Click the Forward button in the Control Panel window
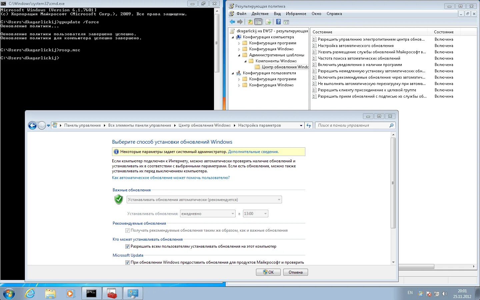This screenshot has width=480, height=300. (42, 125)
